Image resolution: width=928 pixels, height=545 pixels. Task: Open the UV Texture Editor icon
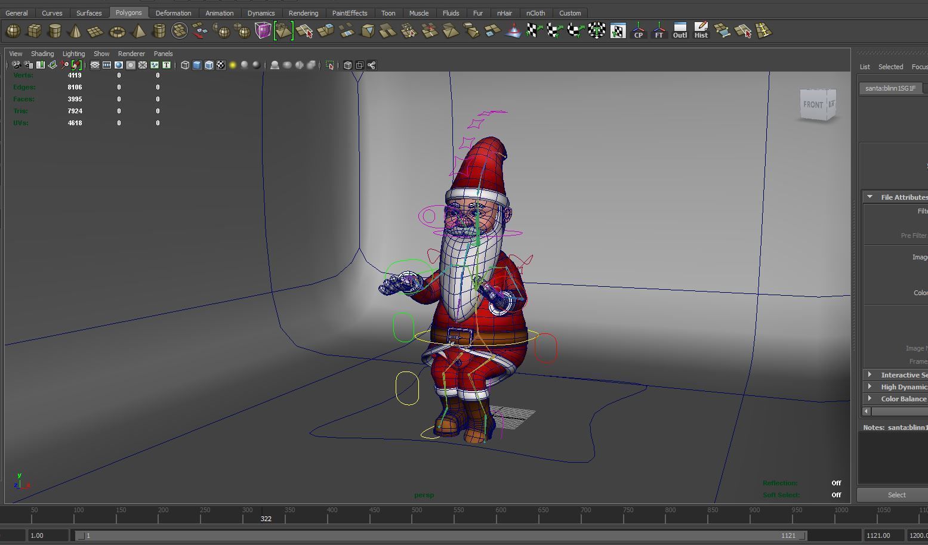[x=617, y=30]
